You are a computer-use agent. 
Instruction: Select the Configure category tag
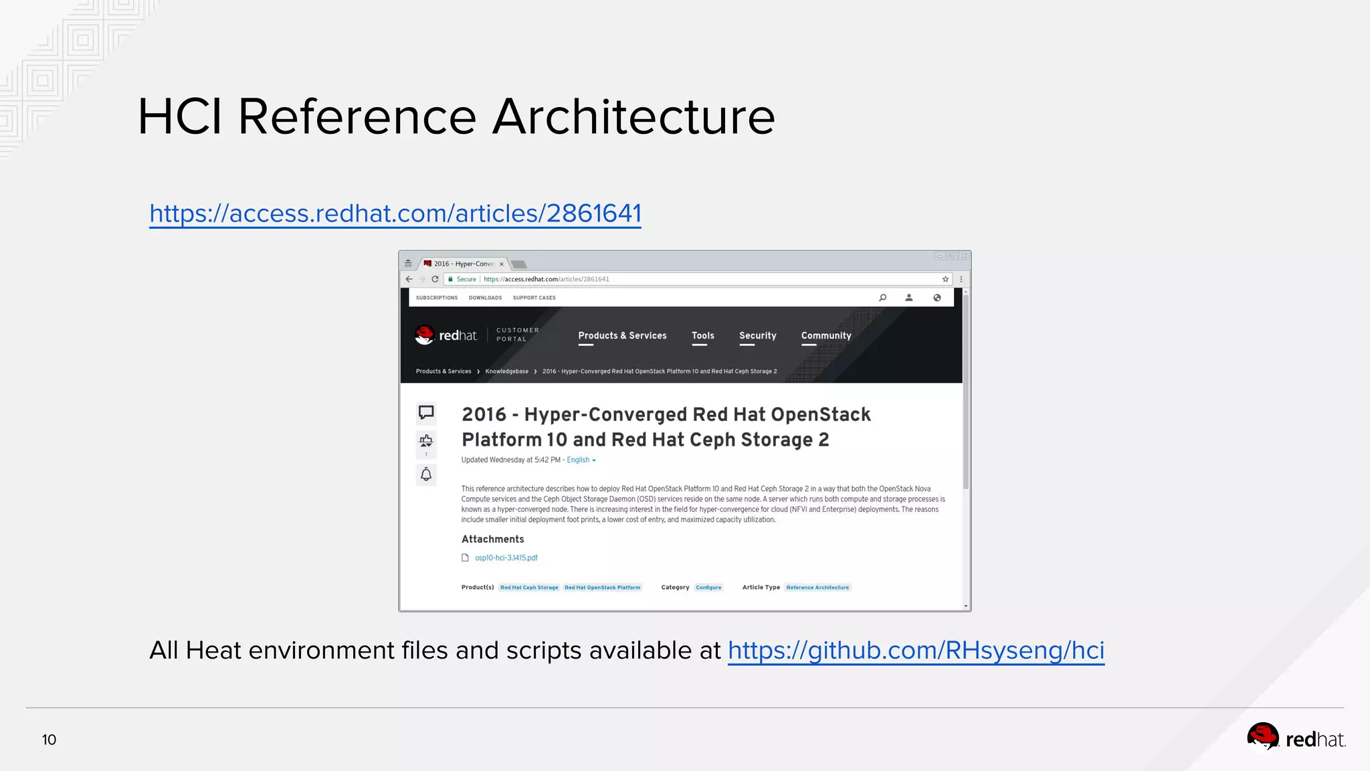pos(708,588)
